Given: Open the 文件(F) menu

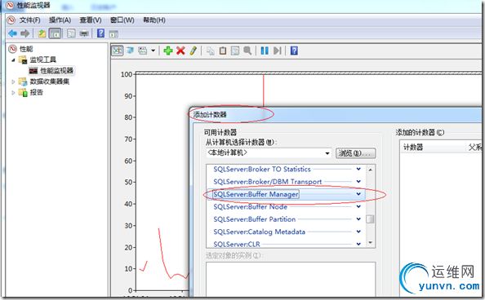Looking at the screenshot, I should click(29, 20).
